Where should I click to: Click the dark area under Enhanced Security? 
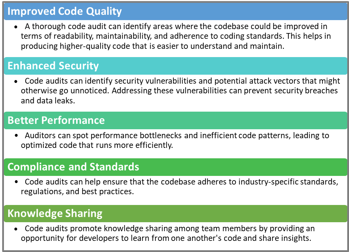point(174,93)
